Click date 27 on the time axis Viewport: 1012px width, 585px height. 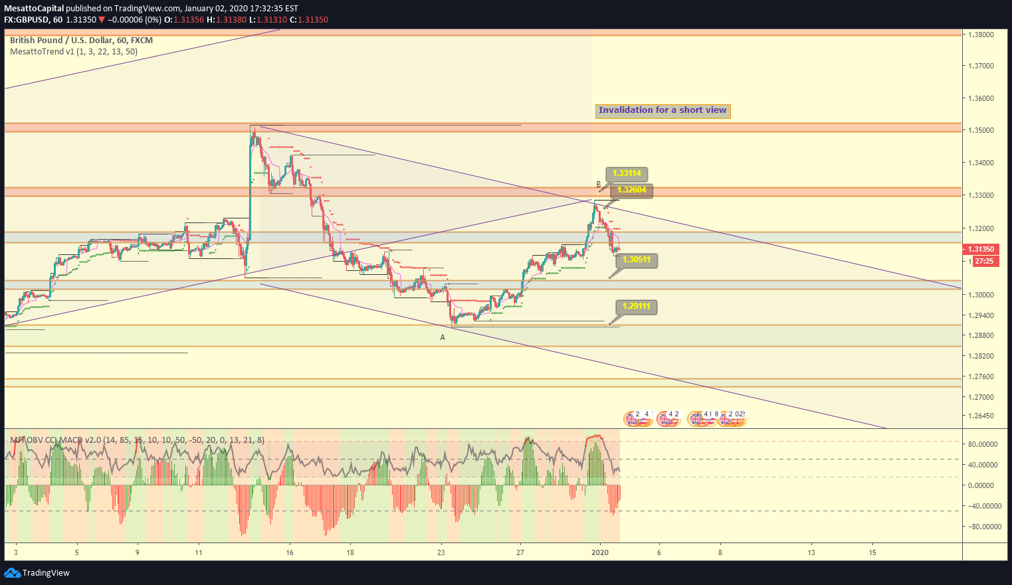[x=520, y=552]
